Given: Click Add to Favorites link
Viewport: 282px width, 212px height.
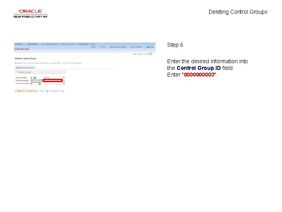Looking at the screenshot, I should (x=136, y=47).
